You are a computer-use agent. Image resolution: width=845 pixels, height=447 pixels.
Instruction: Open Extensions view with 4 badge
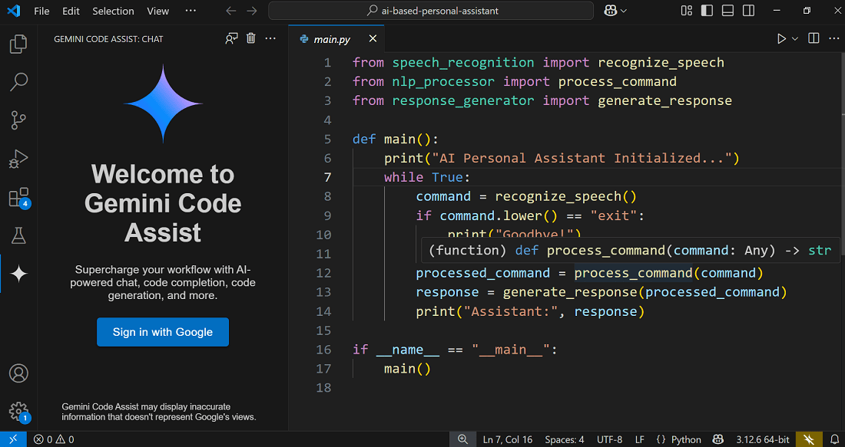19,198
